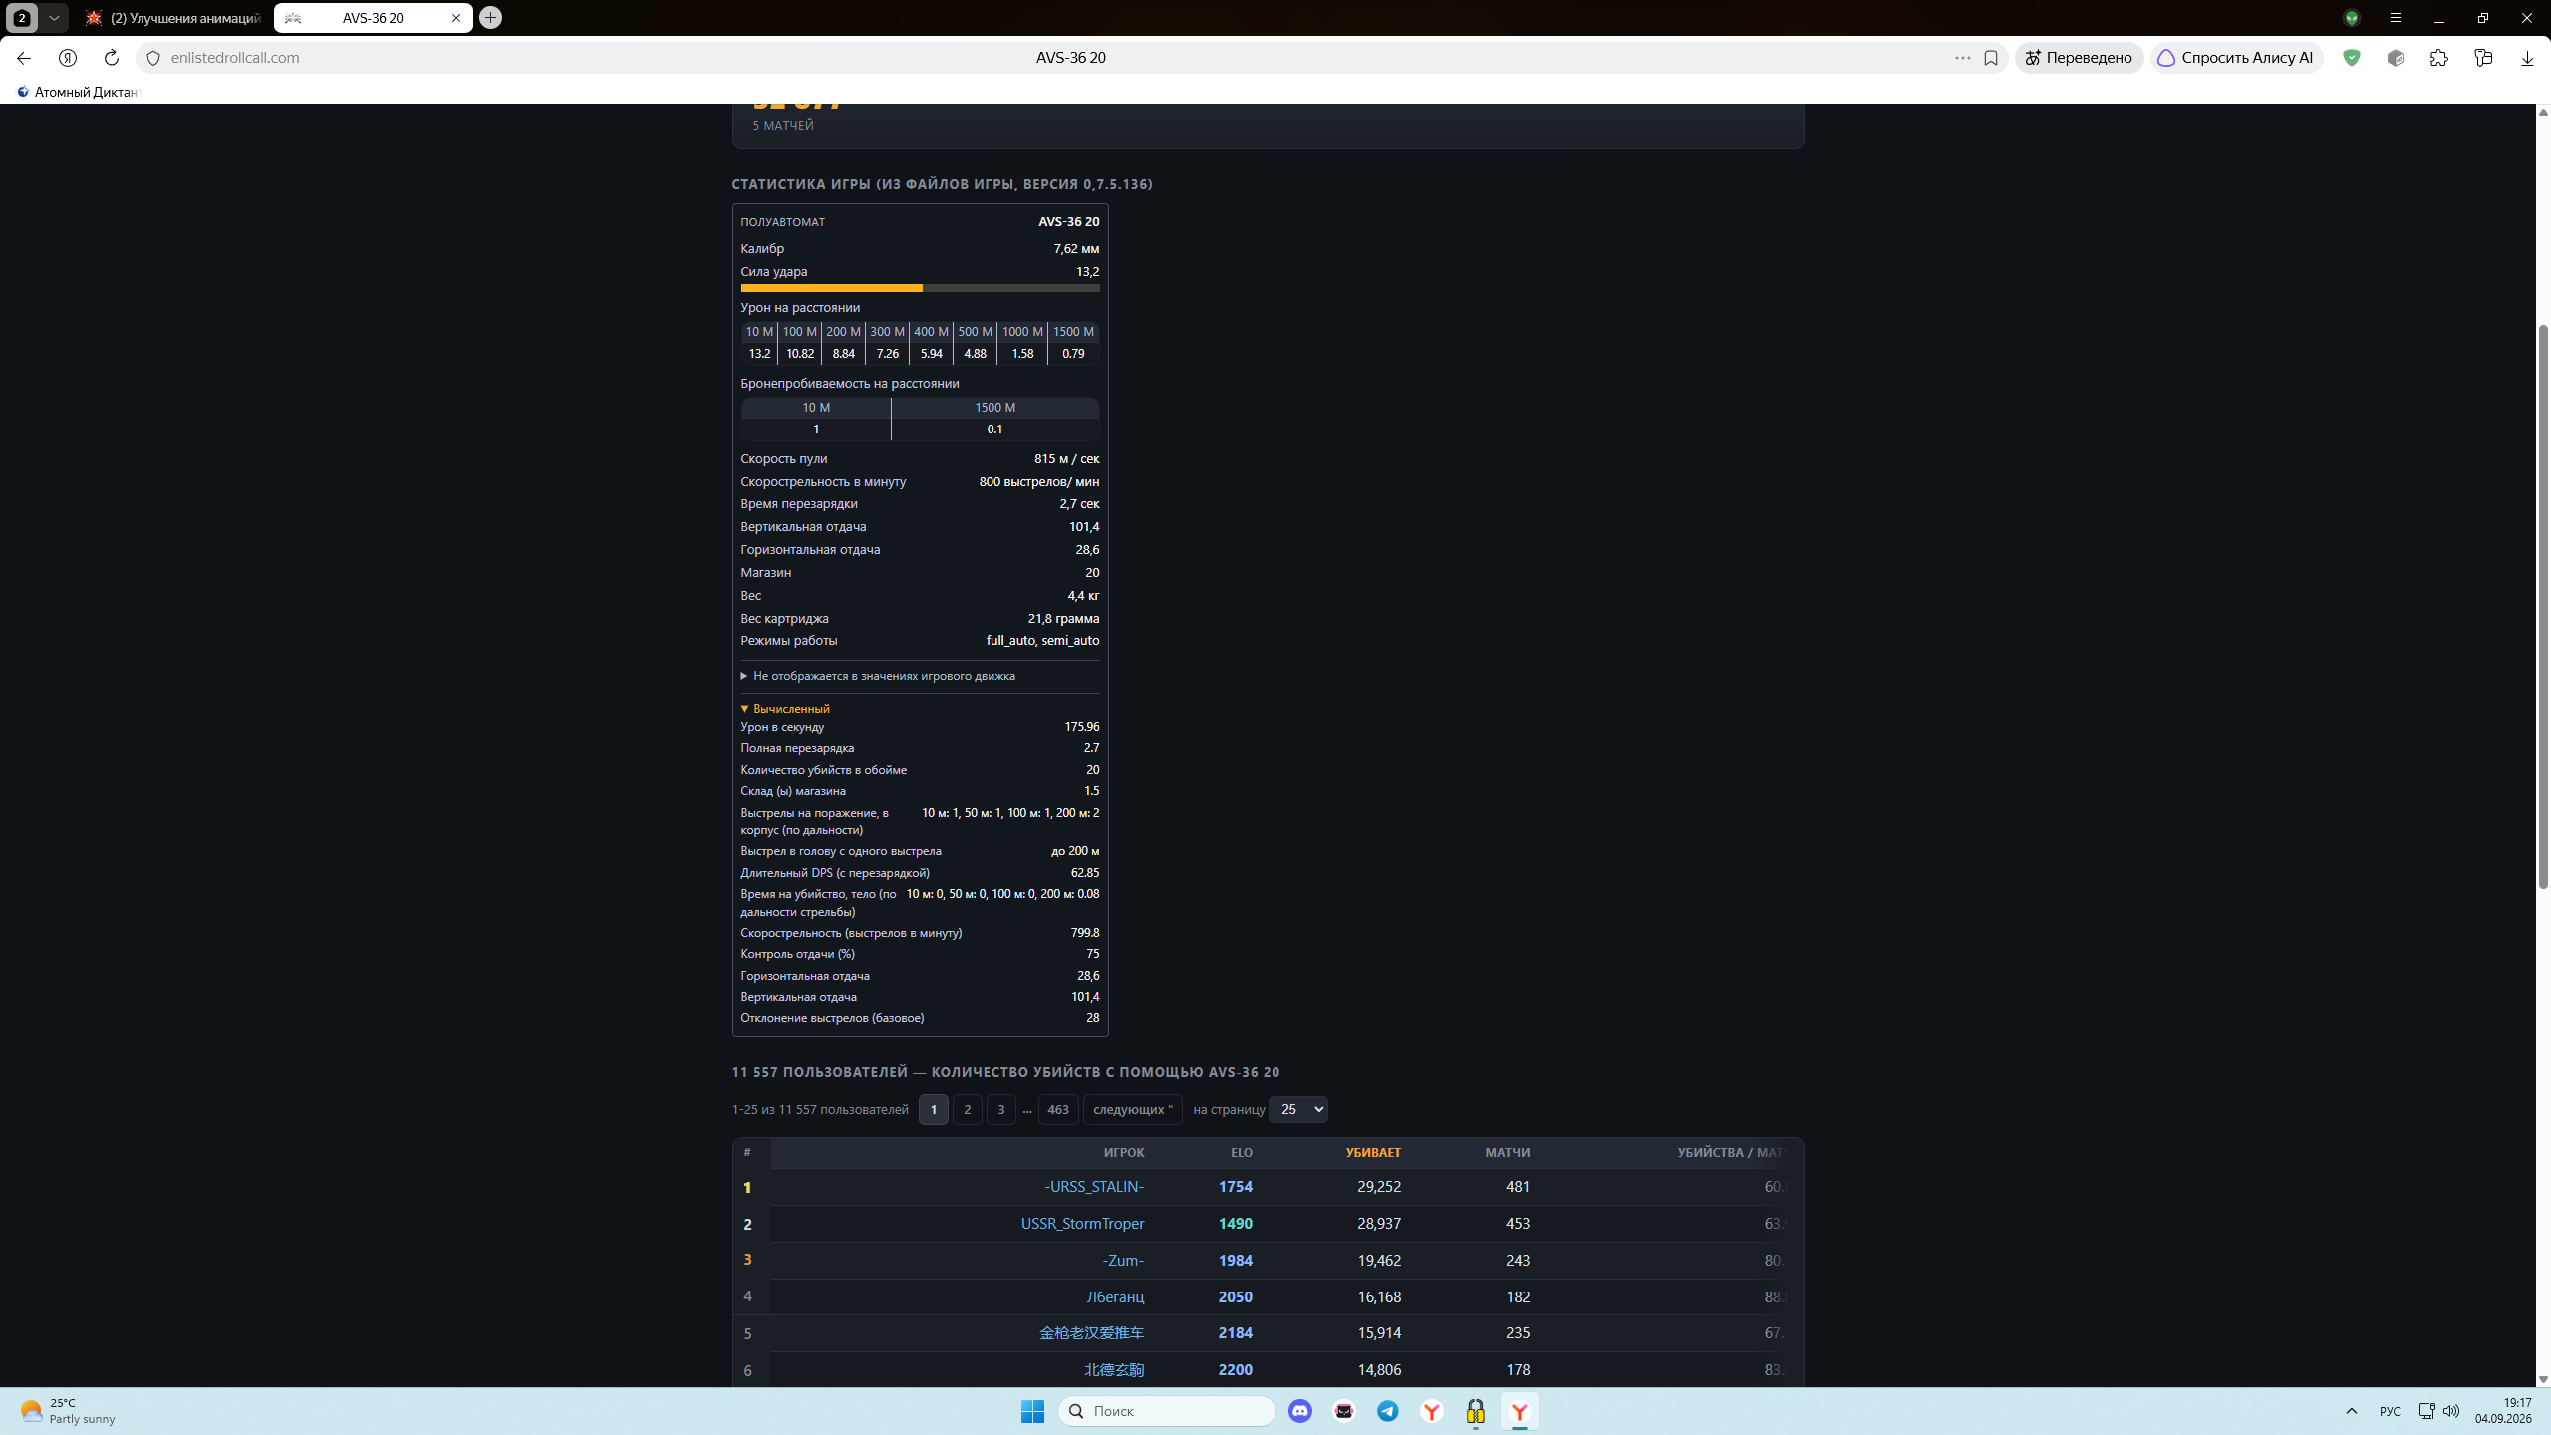Image resolution: width=2551 pixels, height=1435 pixels.
Task: Reload the page with refresh icon
Action: [112, 58]
